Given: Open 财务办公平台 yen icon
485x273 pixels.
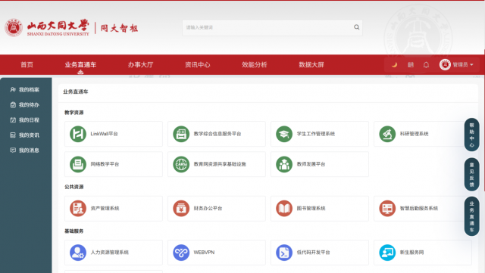Looking at the screenshot, I should (x=181, y=209).
